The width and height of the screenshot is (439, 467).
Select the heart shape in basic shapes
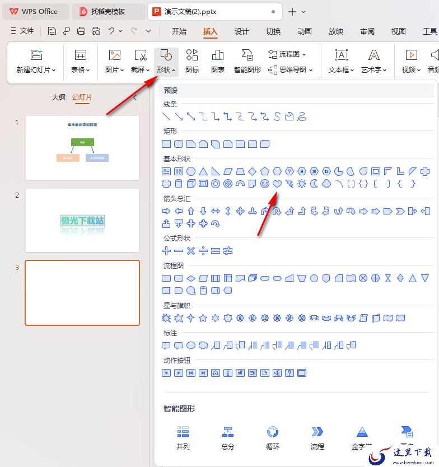[277, 184]
